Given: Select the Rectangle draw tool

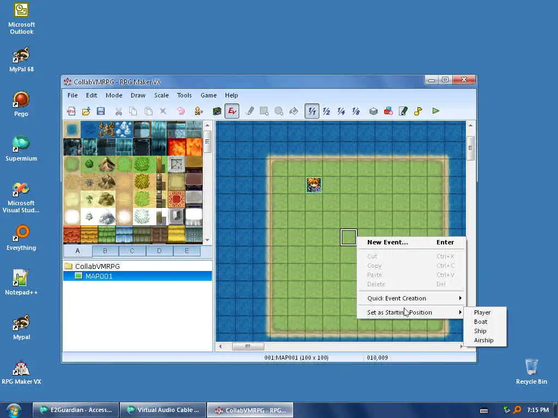Looking at the screenshot, I should [264, 111].
